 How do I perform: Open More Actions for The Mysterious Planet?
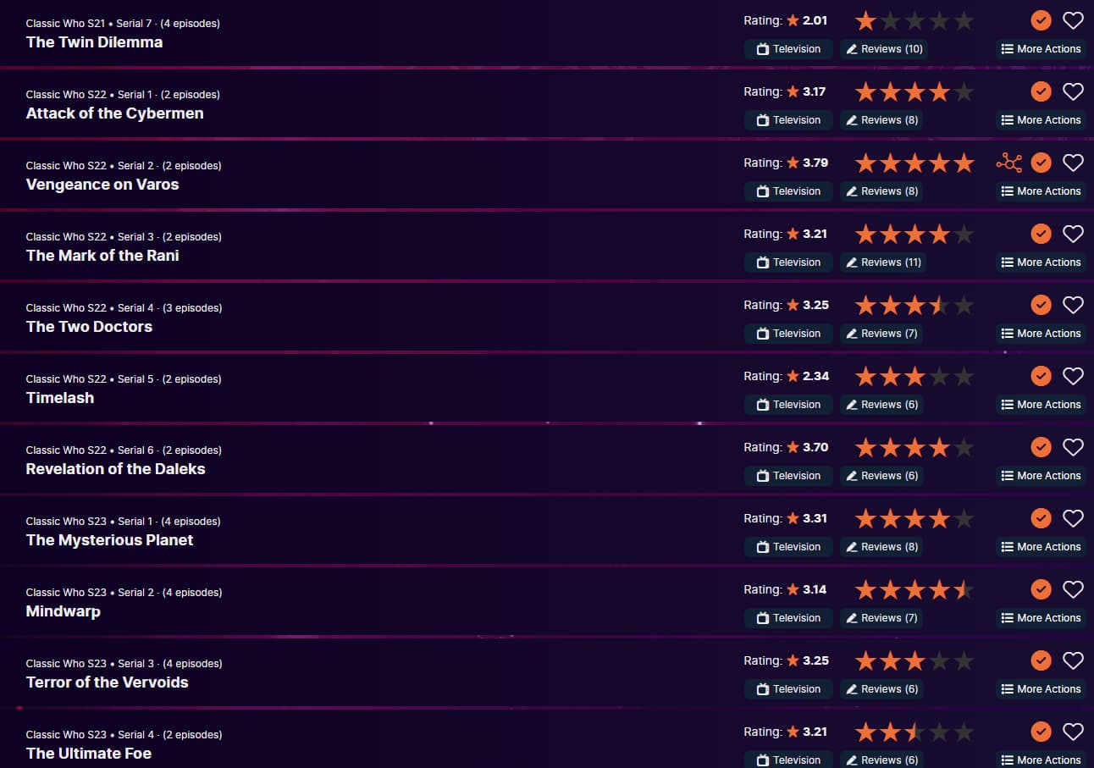(x=1041, y=547)
